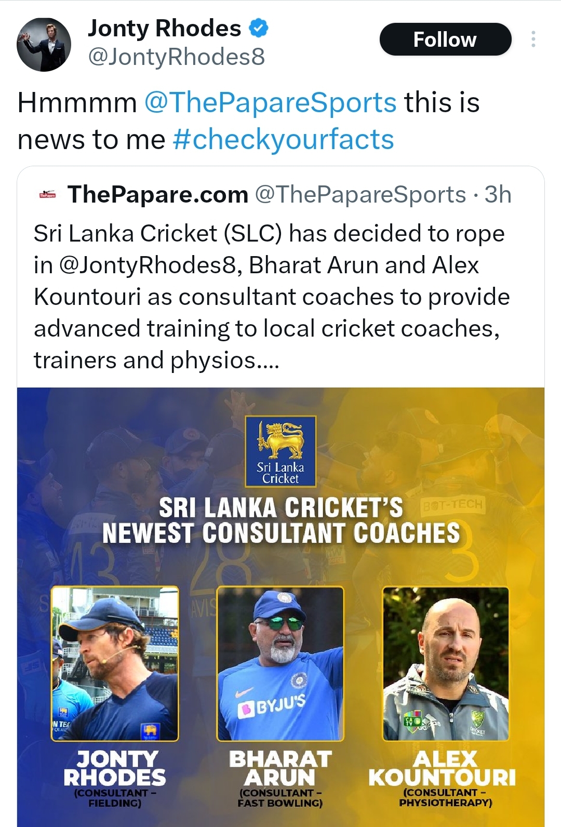This screenshot has height=827, width=561.
Task: Click the Alex Kountouri name caption
Action: pos(442,768)
